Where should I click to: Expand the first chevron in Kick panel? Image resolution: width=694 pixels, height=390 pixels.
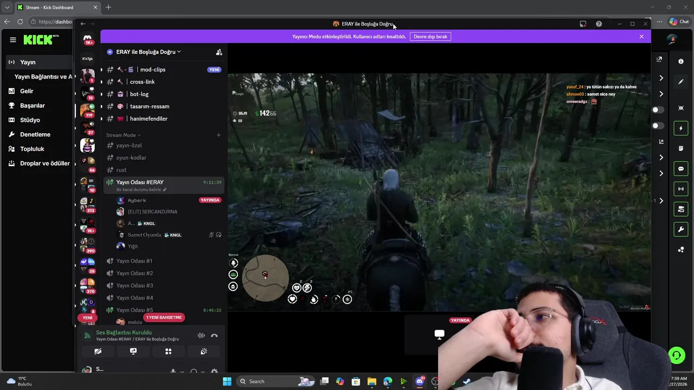[x=661, y=78]
